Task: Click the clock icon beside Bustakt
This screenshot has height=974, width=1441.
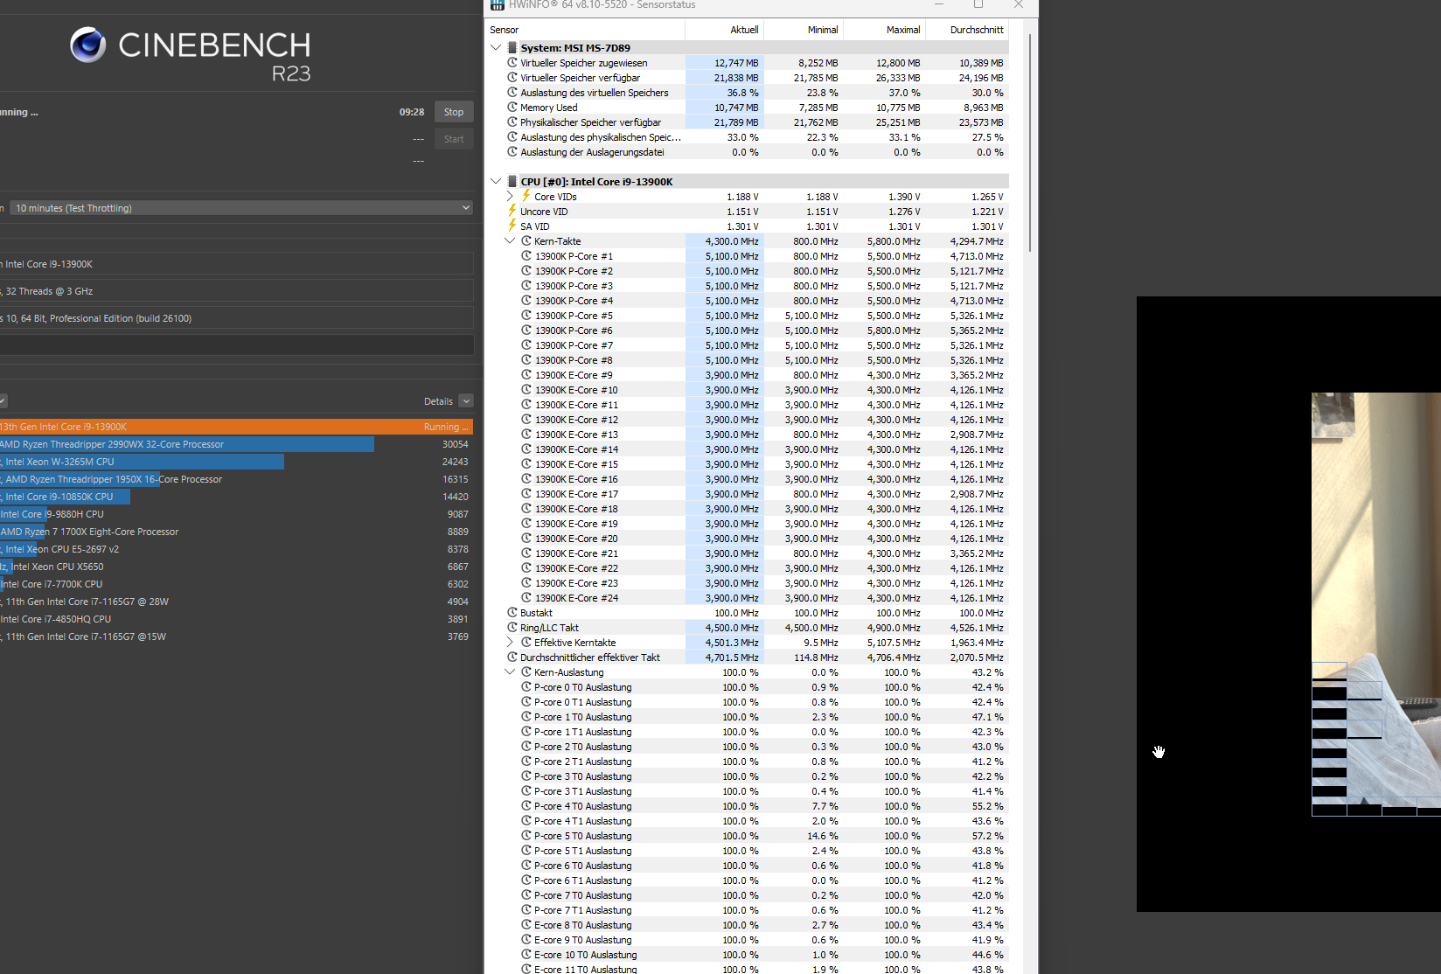Action: coord(512,613)
